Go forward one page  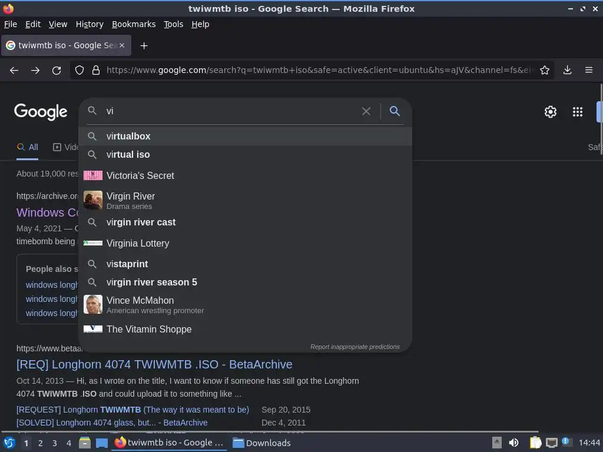[x=35, y=71]
